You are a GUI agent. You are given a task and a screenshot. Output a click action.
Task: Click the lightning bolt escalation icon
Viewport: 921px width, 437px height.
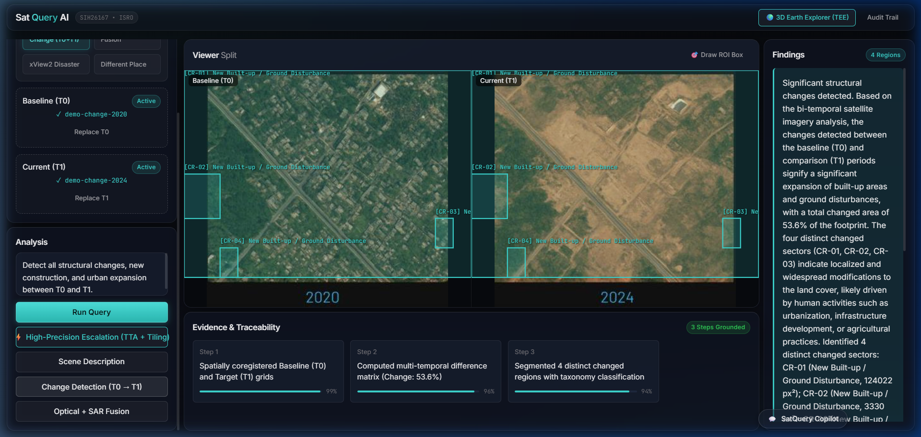pyautogui.click(x=19, y=337)
